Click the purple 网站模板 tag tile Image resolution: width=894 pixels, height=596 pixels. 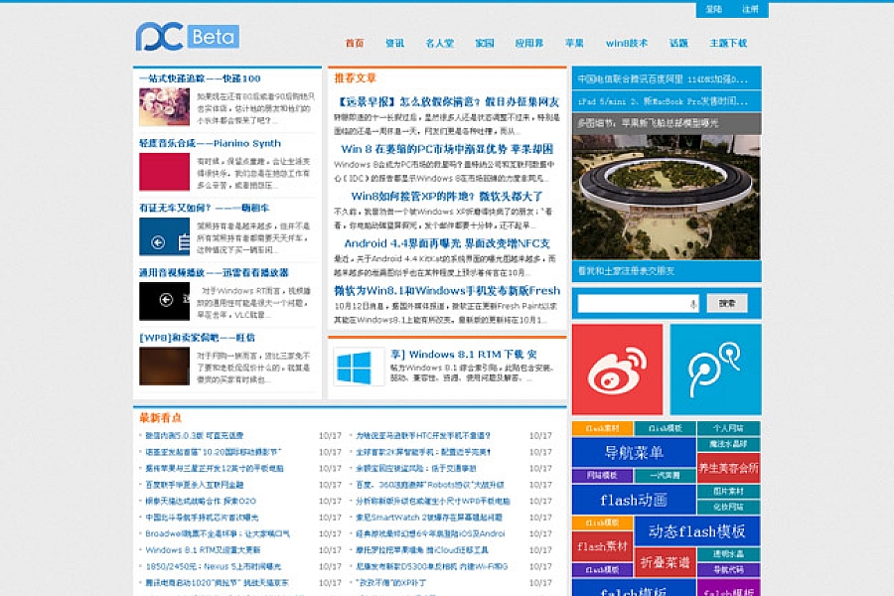click(602, 476)
